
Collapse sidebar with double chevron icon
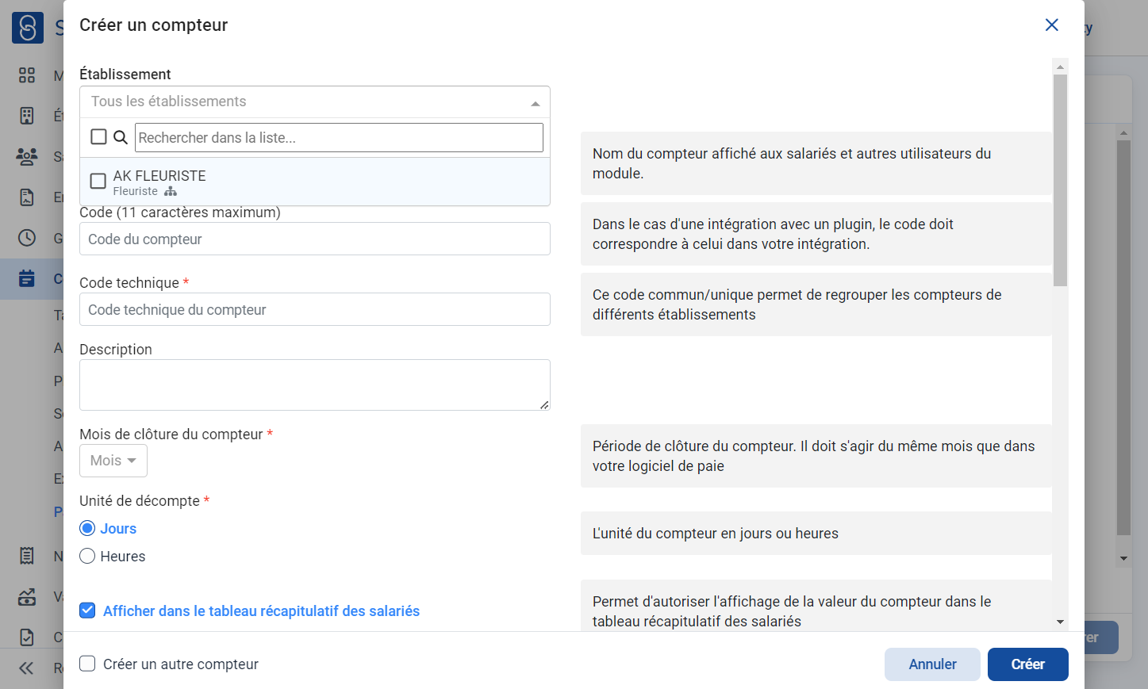(x=26, y=668)
